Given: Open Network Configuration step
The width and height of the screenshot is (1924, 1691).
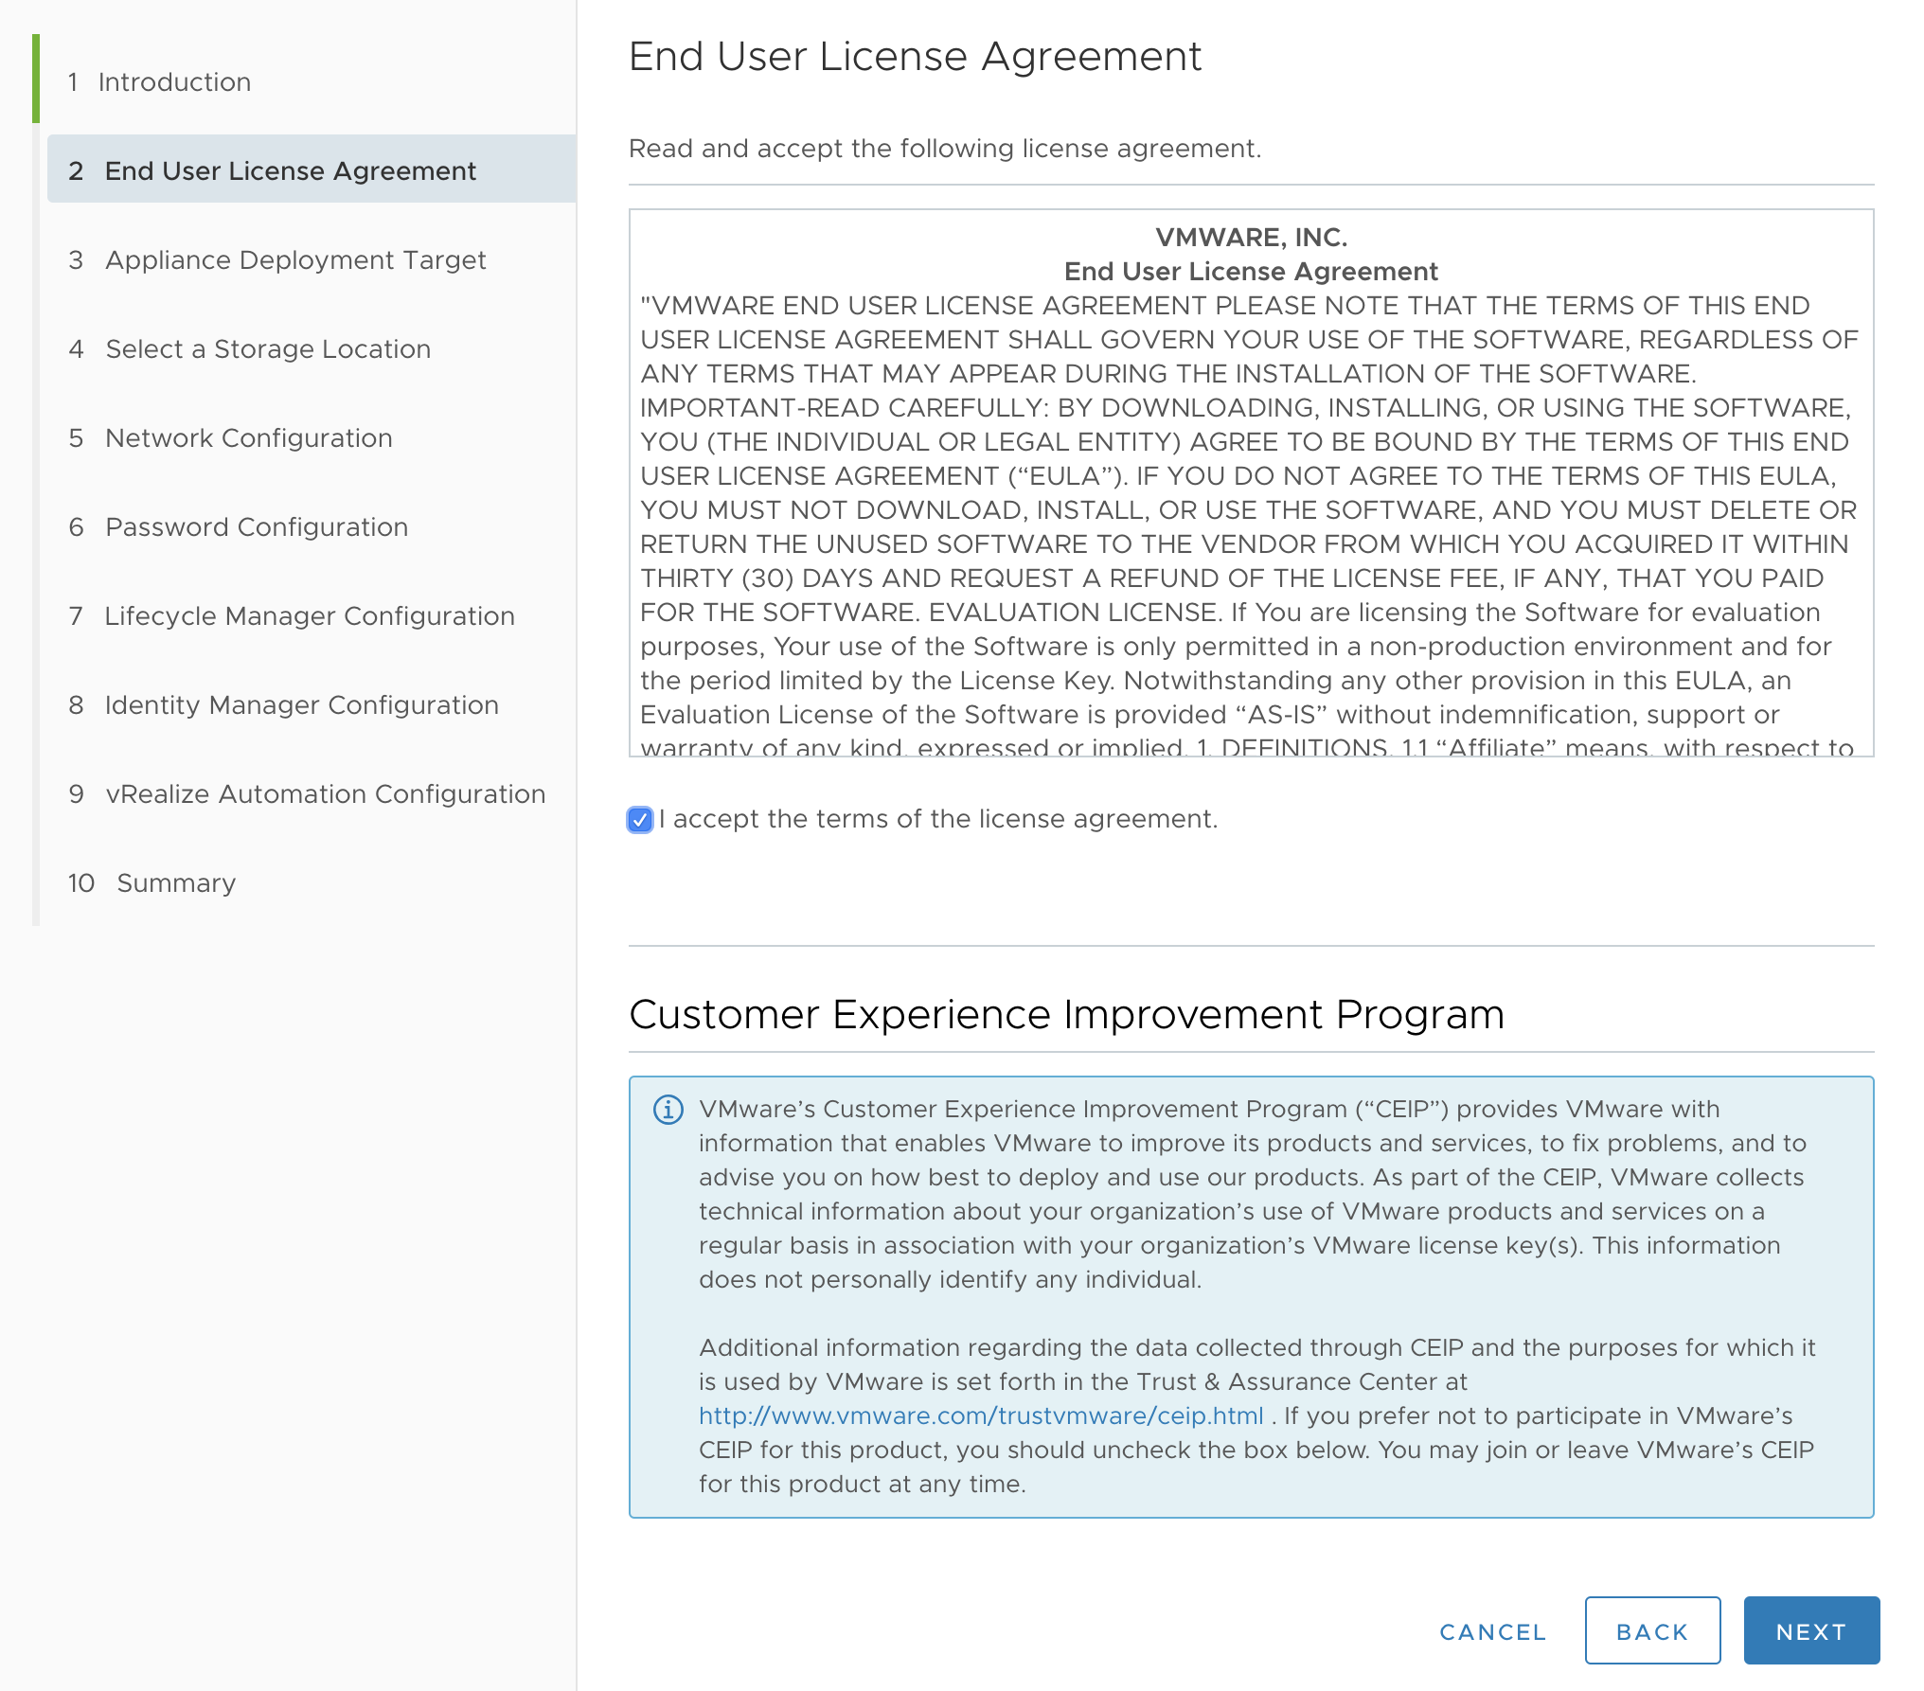Looking at the screenshot, I should pos(249,438).
